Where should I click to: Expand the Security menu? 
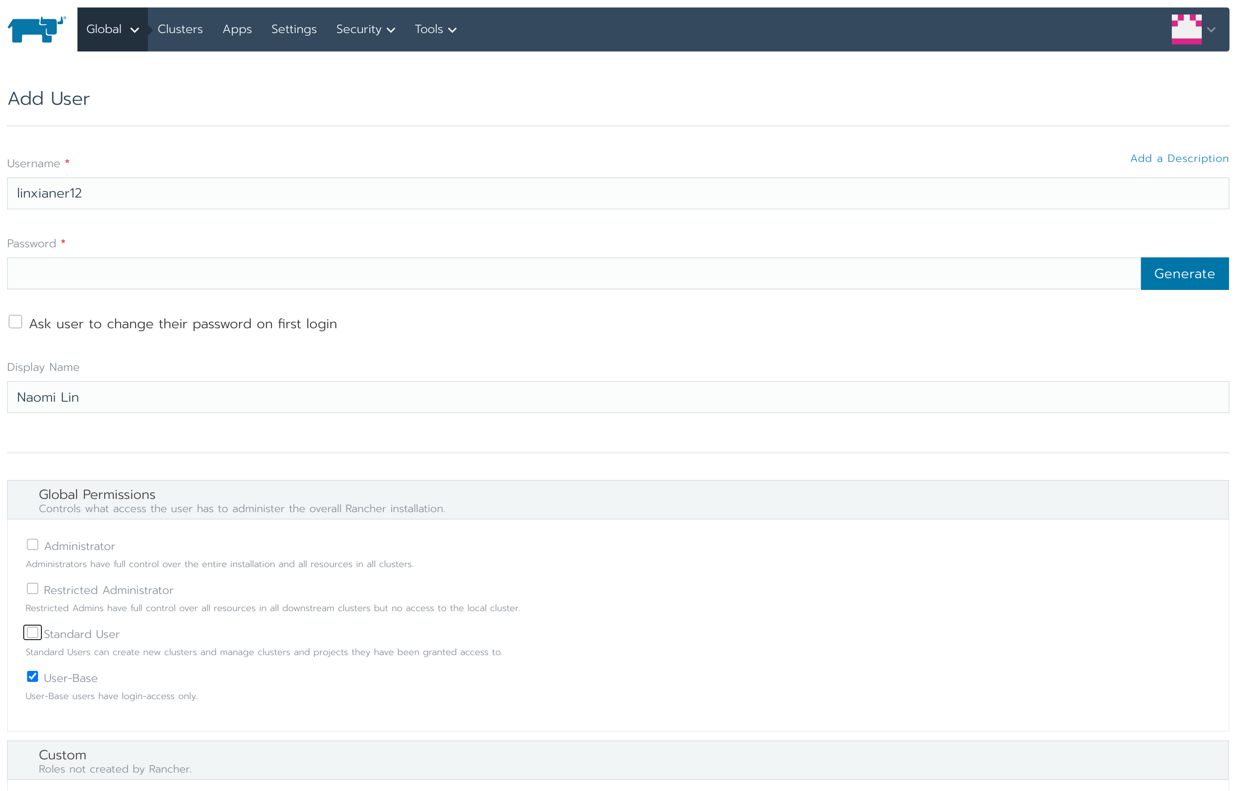(x=365, y=29)
